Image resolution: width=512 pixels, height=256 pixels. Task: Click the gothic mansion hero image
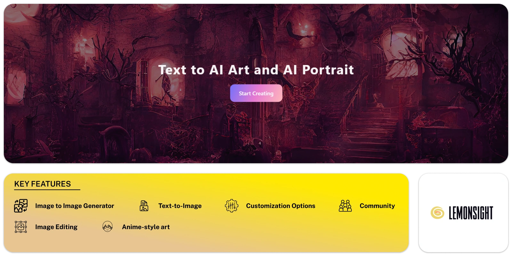256,84
